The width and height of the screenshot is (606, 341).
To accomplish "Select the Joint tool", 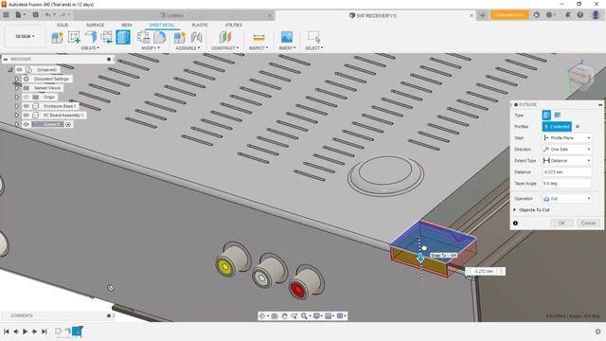I will (x=196, y=37).
